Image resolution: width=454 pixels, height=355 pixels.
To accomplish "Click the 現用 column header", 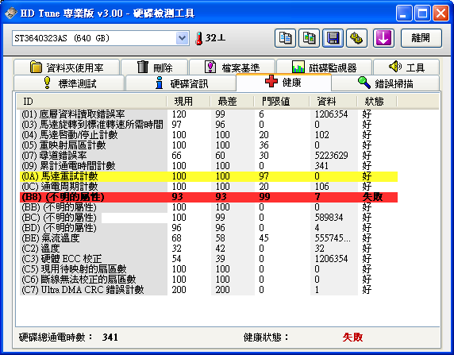I will 188,102.
